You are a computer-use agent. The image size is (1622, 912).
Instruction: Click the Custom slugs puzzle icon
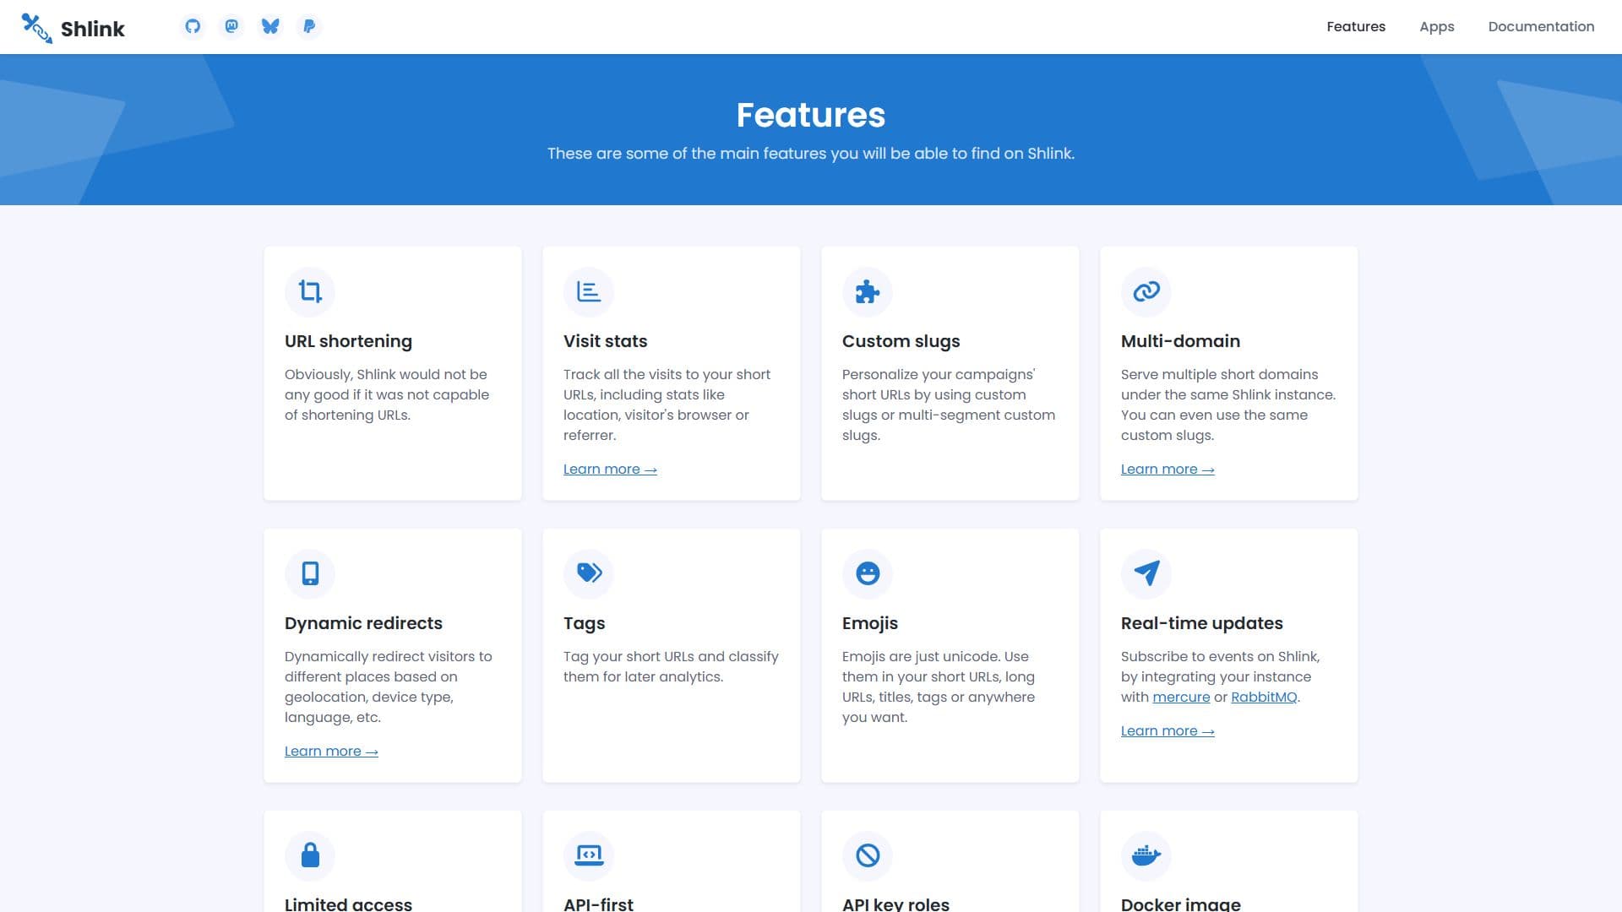point(868,291)
